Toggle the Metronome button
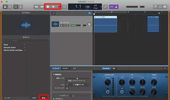The image size is (170, 100). pos(116,7)
